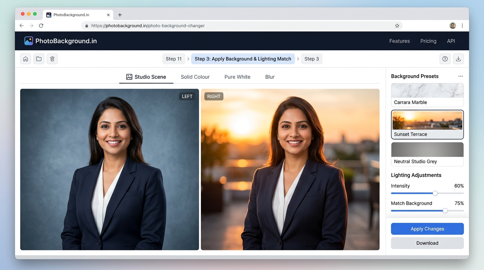Click the browser address bar URL

[x=148, y=26]
